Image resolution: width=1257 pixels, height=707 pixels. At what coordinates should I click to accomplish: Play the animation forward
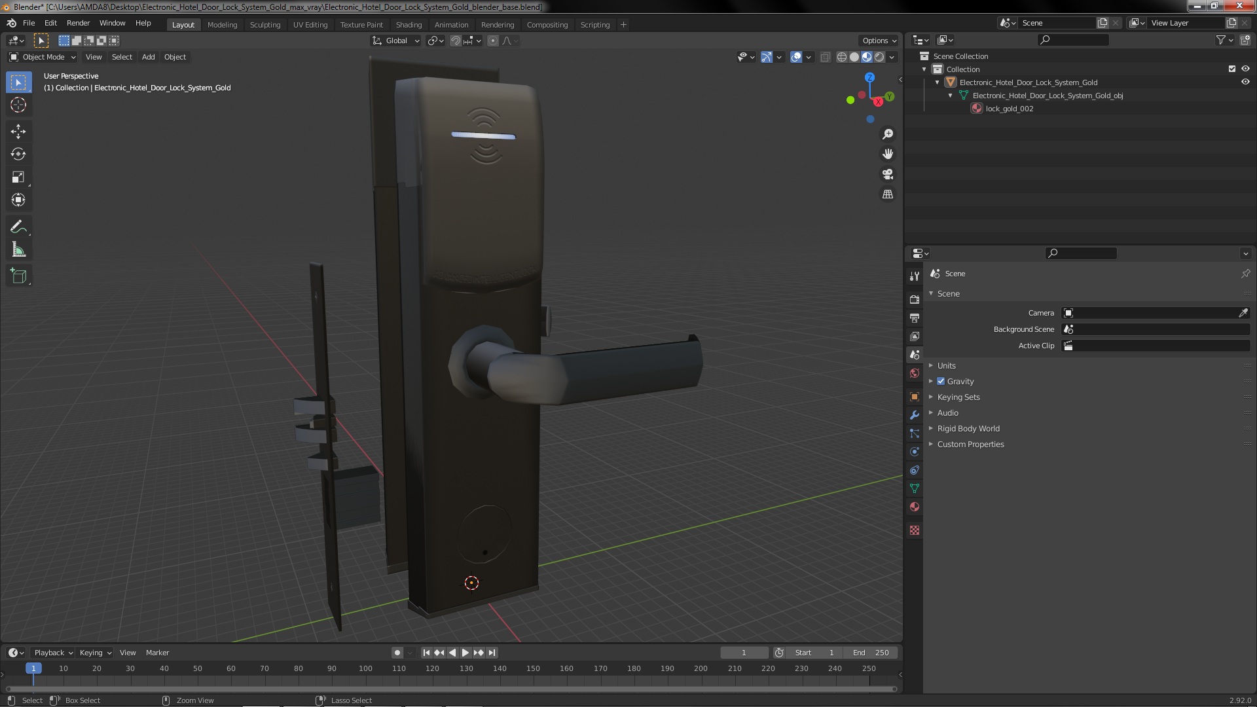(x=465, y=653)
